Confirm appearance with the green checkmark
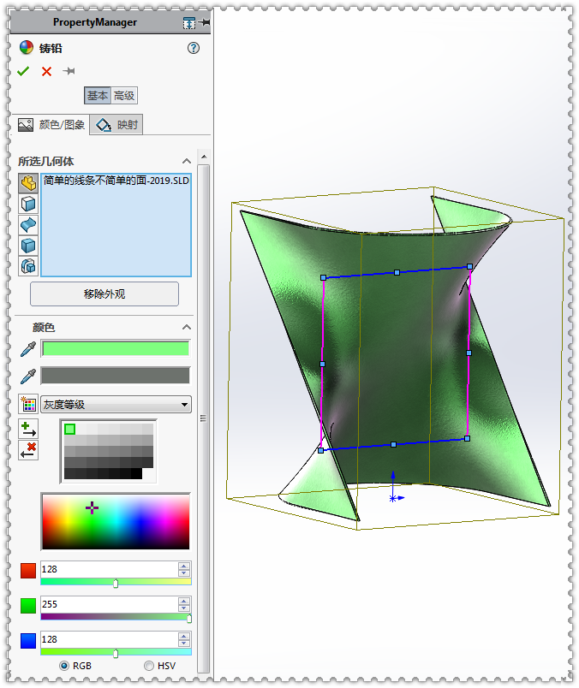 pos(23,72)
